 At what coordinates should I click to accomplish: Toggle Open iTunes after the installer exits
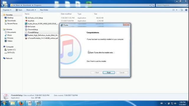click(x=89, y=52)
